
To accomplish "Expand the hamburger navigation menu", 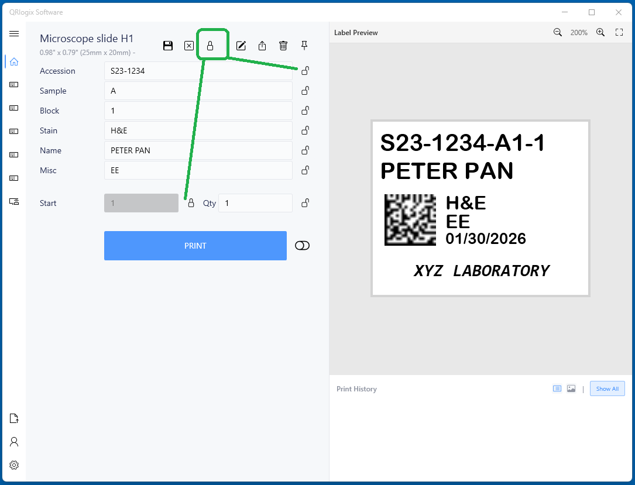I will [14, 33].
